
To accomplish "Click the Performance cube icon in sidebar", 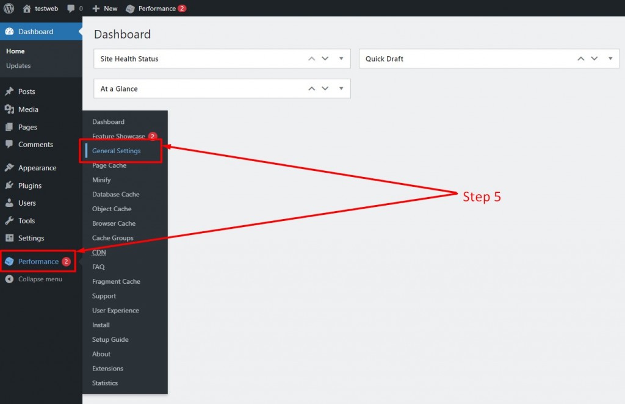I will tap(9, 261).
